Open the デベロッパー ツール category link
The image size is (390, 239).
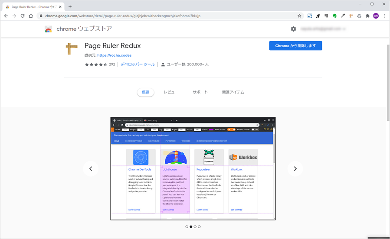[x=138, y=64]
